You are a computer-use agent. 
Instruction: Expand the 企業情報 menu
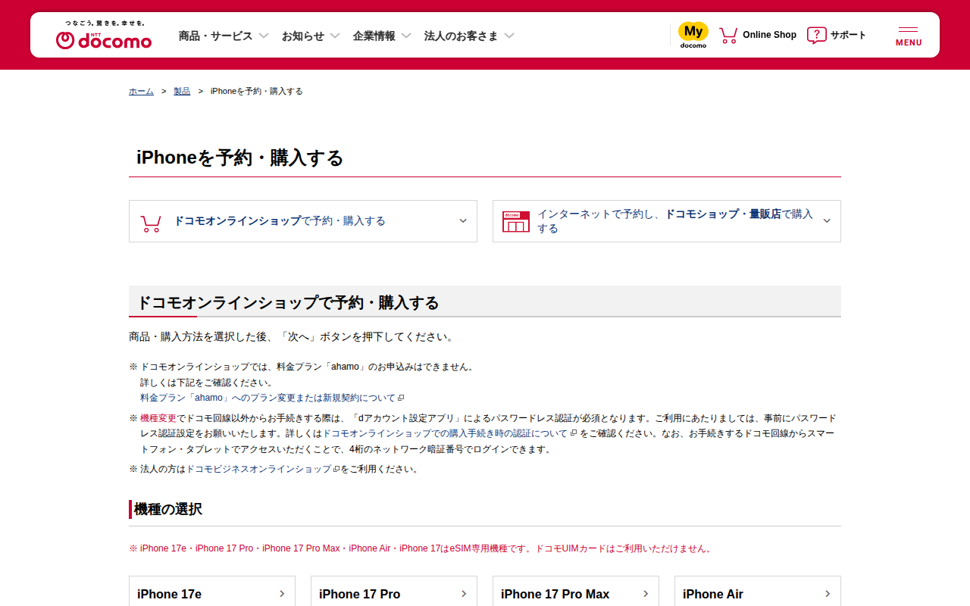tap(382, 36)
